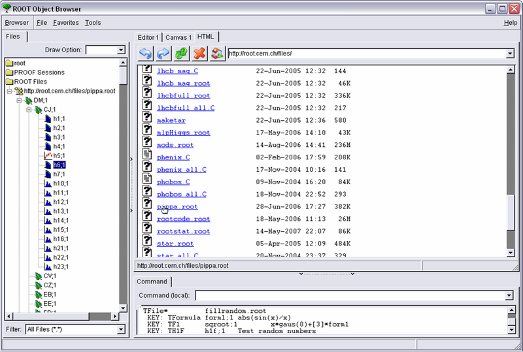Open the Help menu

(511, 23)
